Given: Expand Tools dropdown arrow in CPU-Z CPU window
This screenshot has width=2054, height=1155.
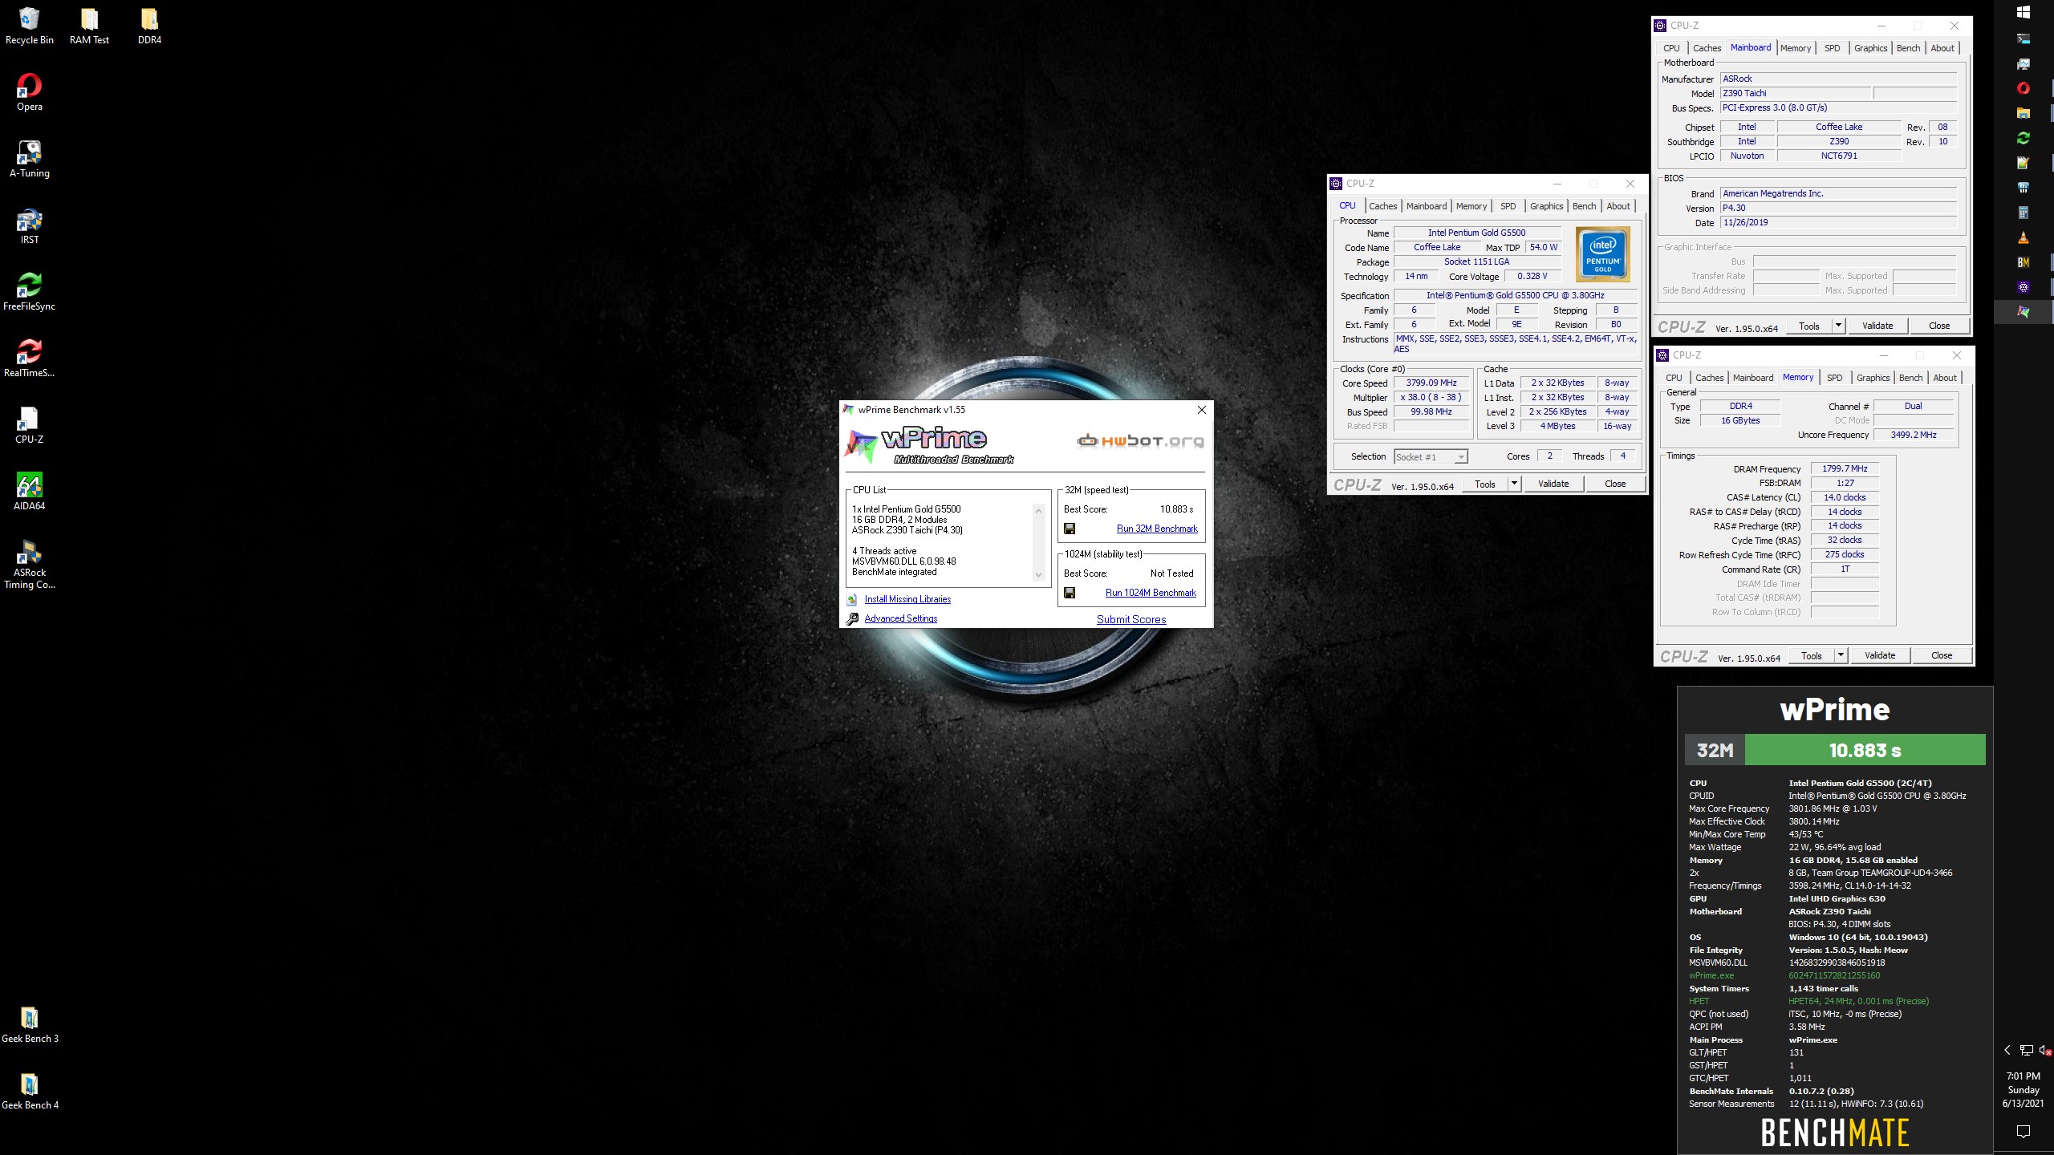Looking at the screenshot, I should point(1514,484).
